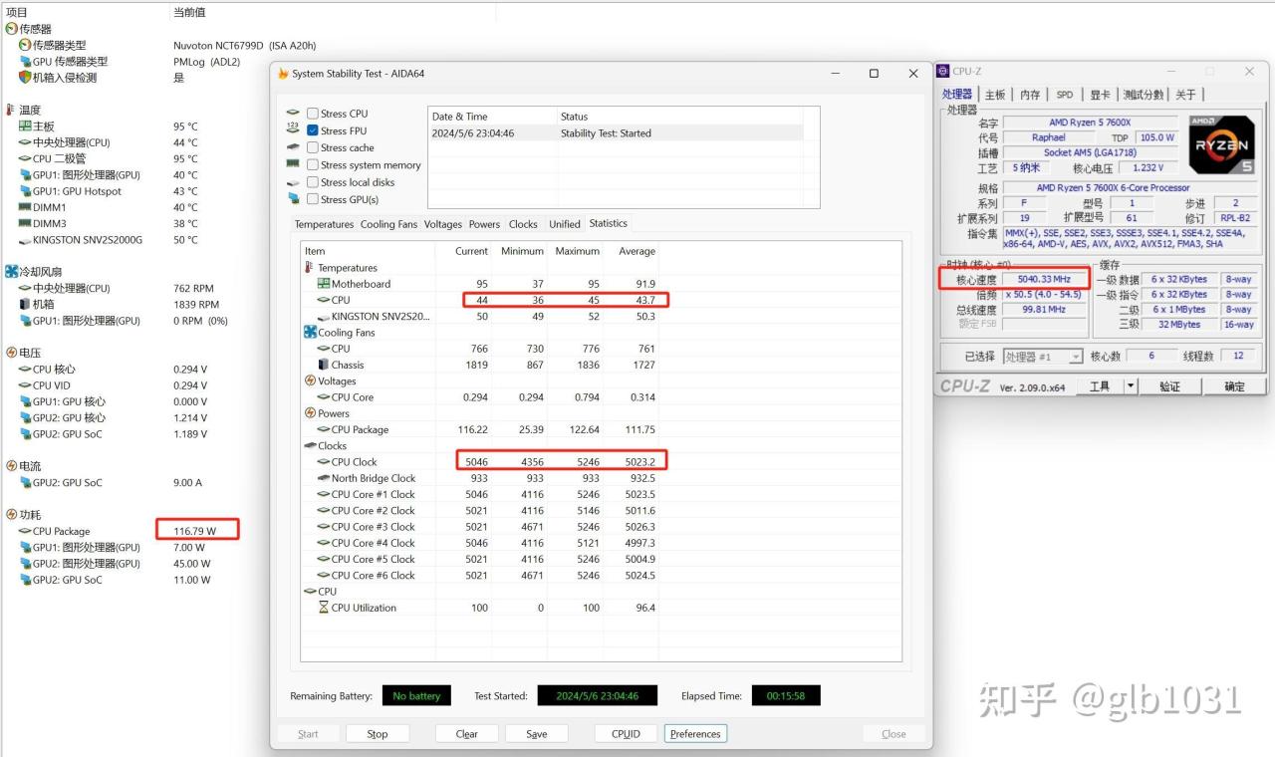1275x757 pixels.
Task: Open the Voltages tab
Action: click(x=443, y=224)
